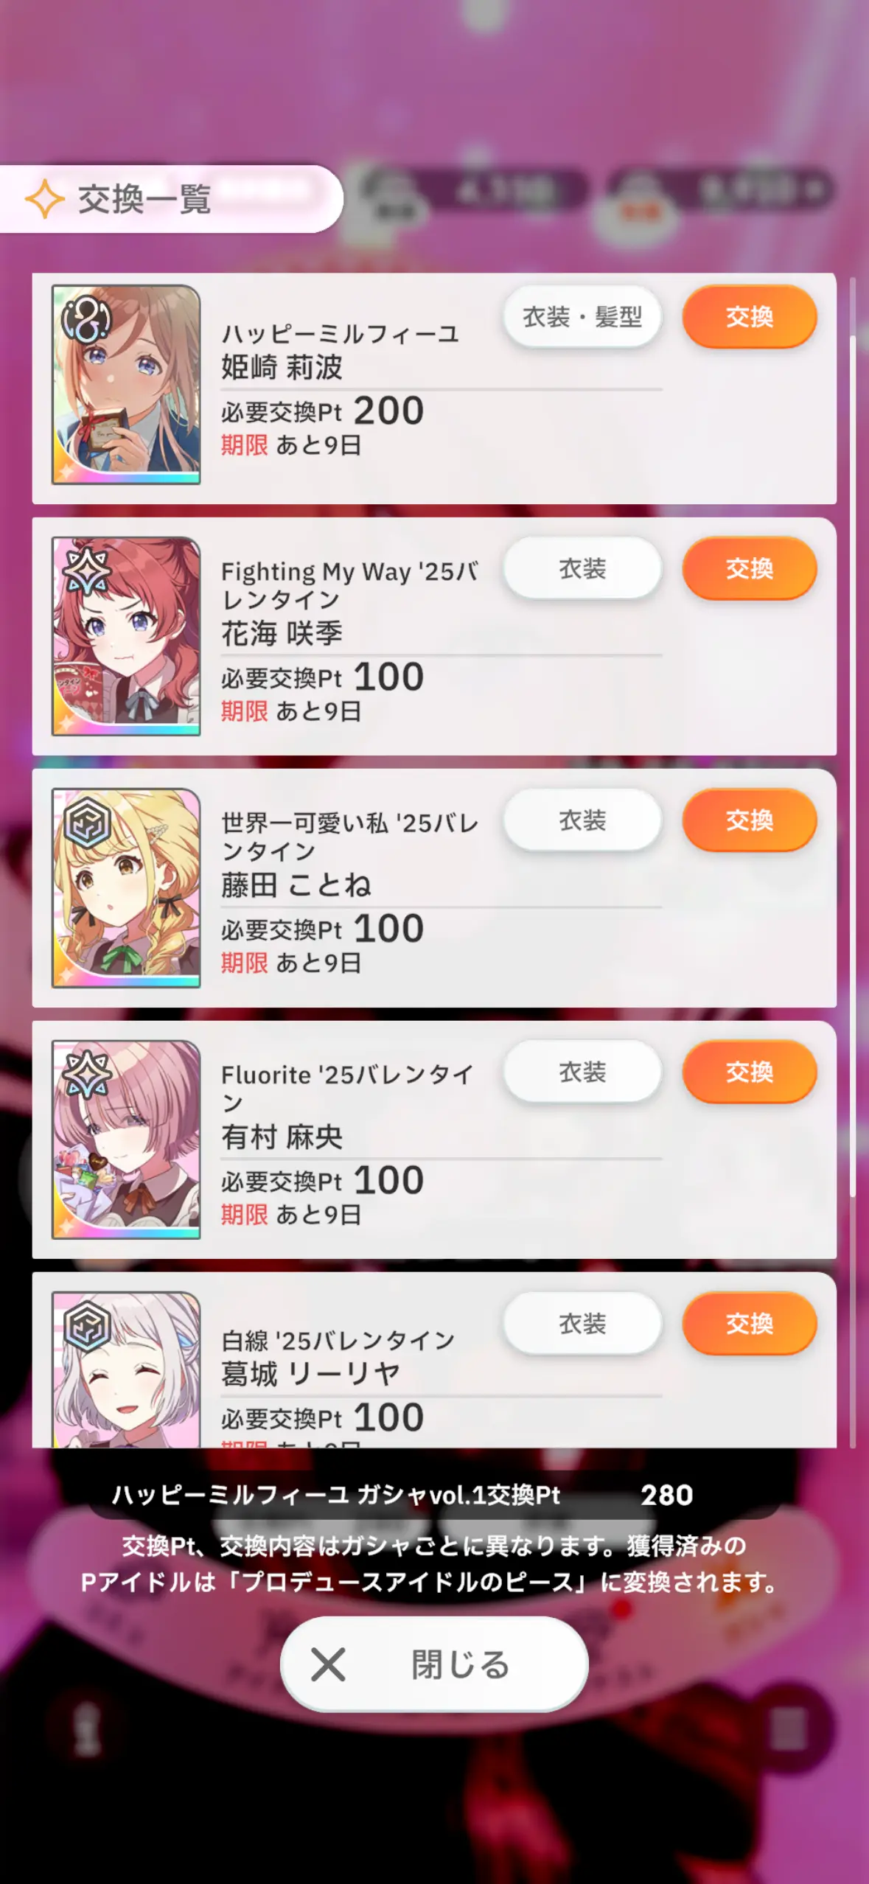Open 姫崎 莉波 card thumbnail
Screen dimensions: 869x1884
pyautogui.click(x=126, y=385)
